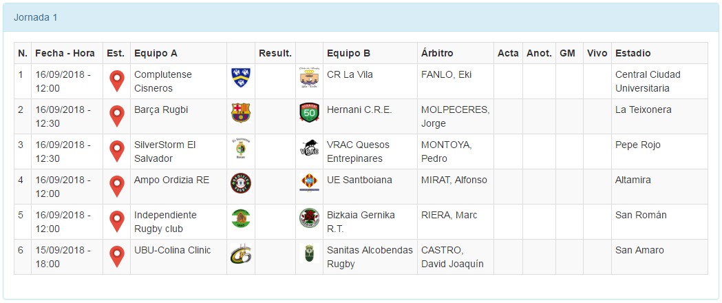This screenshot has width=722, height=303.
Task: Click the Fecha - Hora column header
Action: 65,53
